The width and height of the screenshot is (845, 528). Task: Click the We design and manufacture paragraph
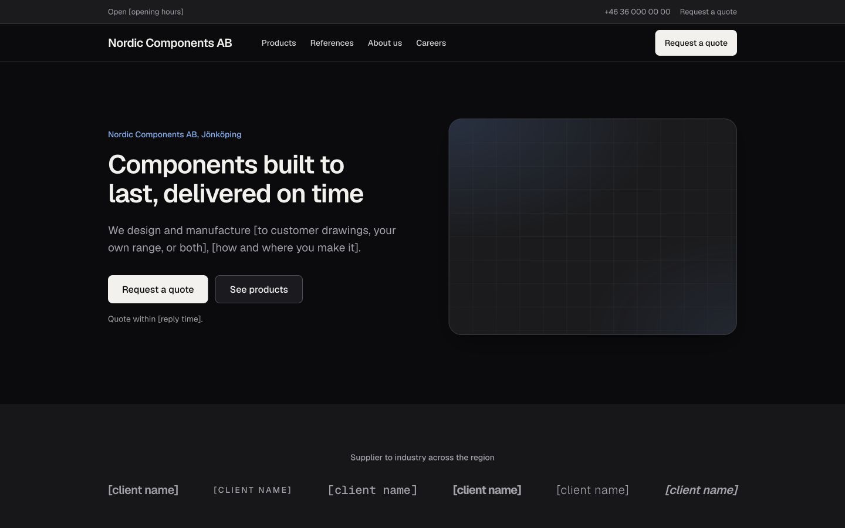pyautogui.click(x=252, y=239)
